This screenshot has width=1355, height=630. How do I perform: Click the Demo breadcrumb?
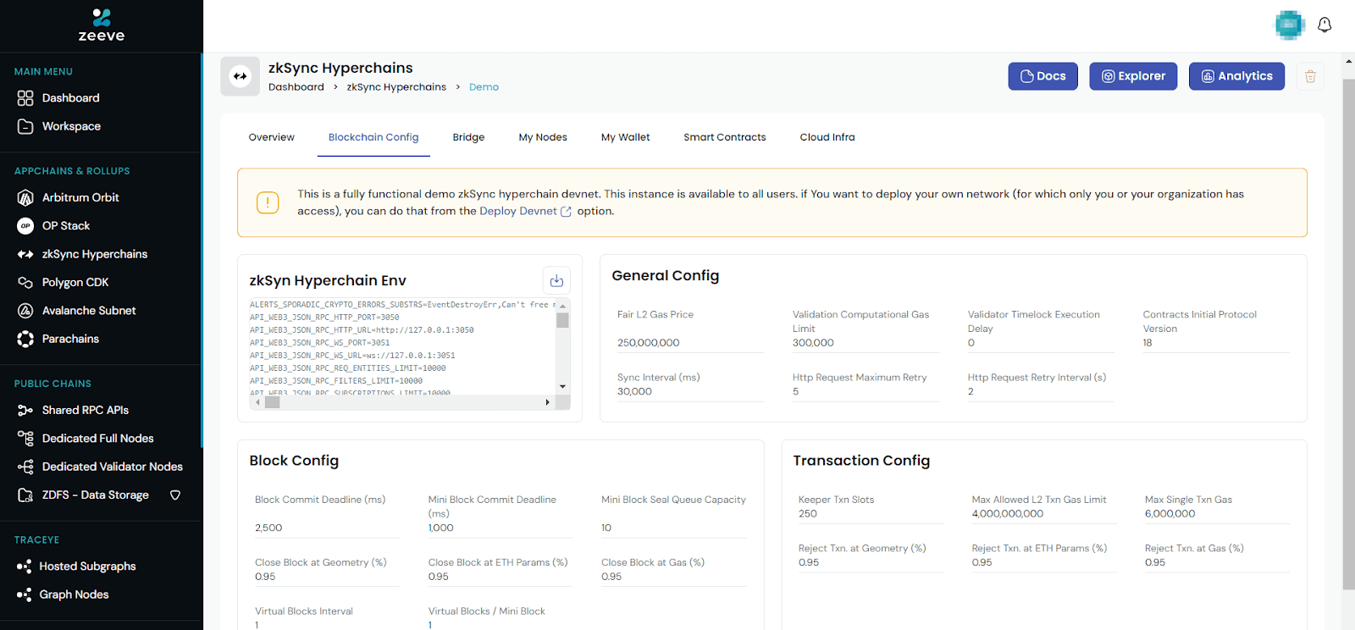[x=484, y=87]
